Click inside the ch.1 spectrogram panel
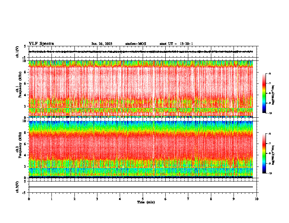Viewport: 289px width, 223px height. [x=140, y=89]
